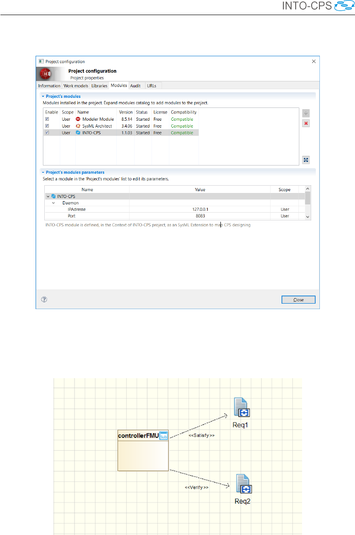Click the Value column header in parameters
The image size is (355, 535).
pyautogui.click(x=200, y=190)
